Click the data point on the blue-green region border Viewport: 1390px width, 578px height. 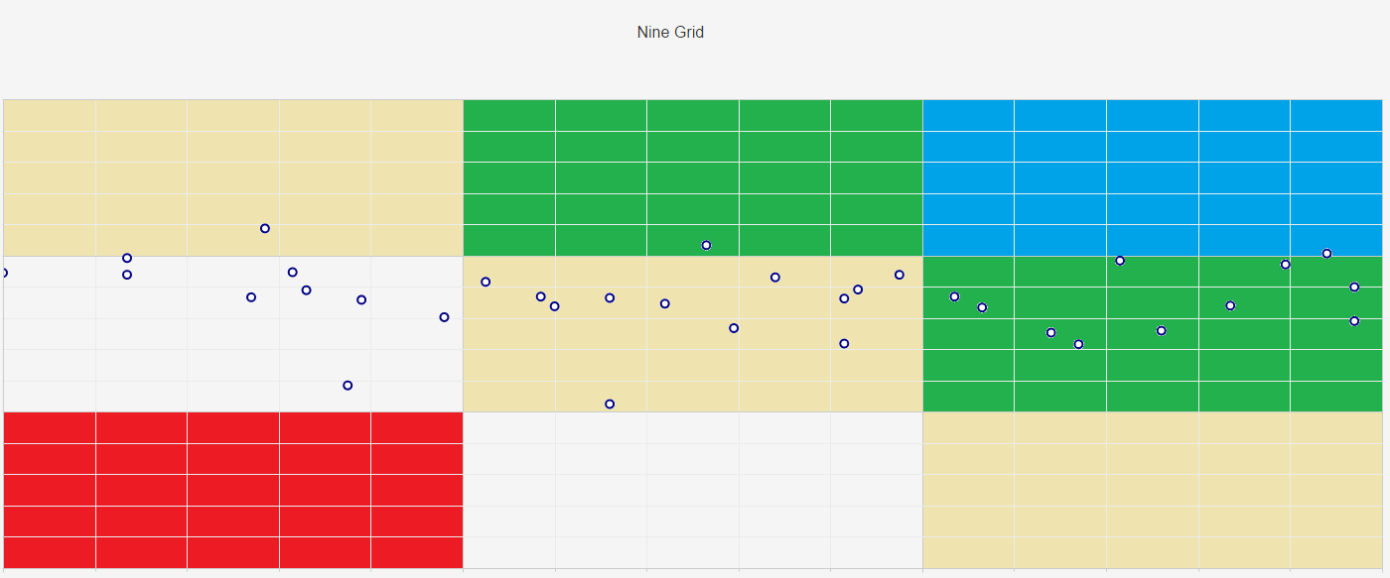click(1326, 253)
